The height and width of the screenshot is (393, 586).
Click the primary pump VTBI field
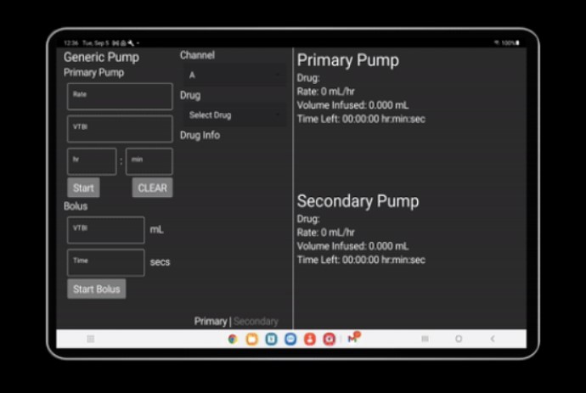click(120, 129)
